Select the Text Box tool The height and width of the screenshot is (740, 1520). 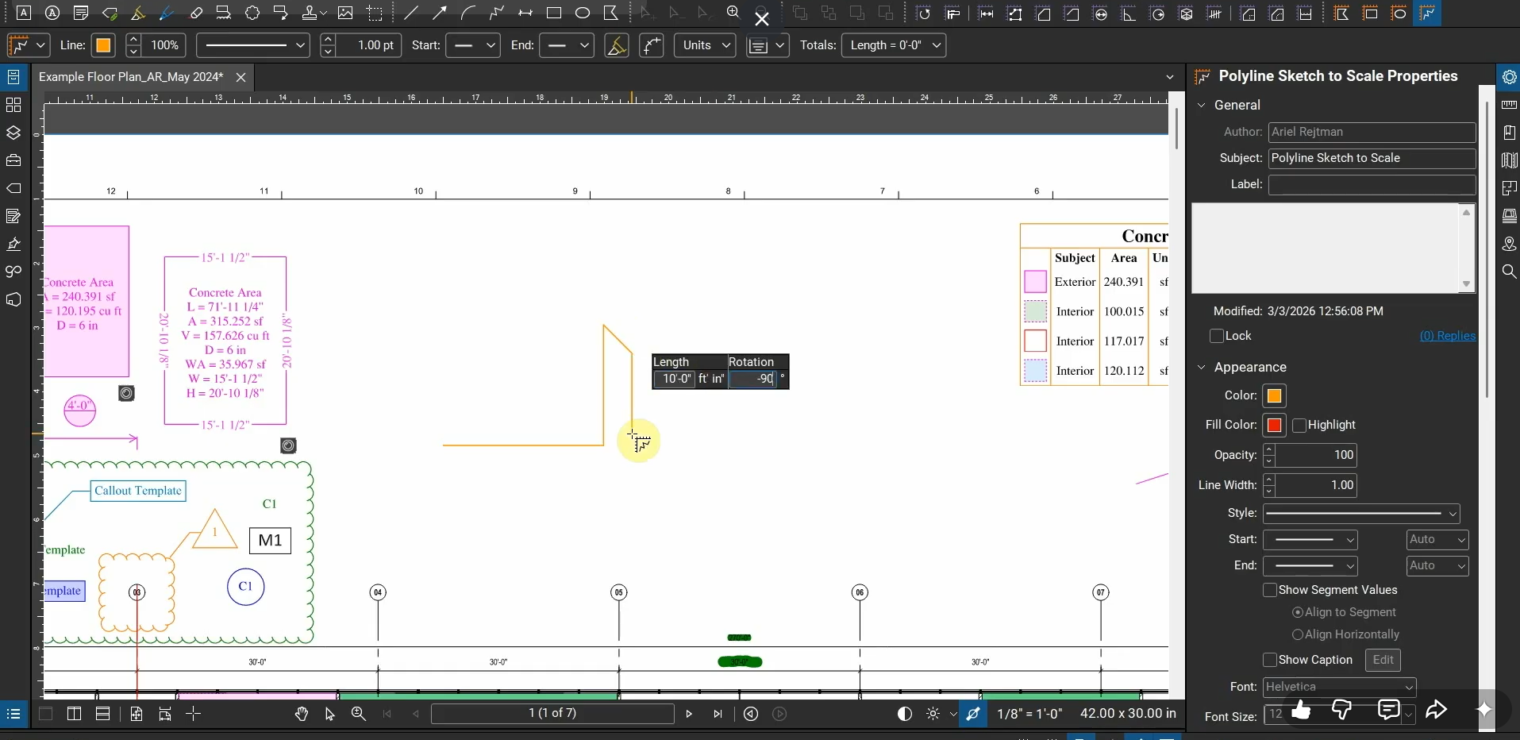24,13
